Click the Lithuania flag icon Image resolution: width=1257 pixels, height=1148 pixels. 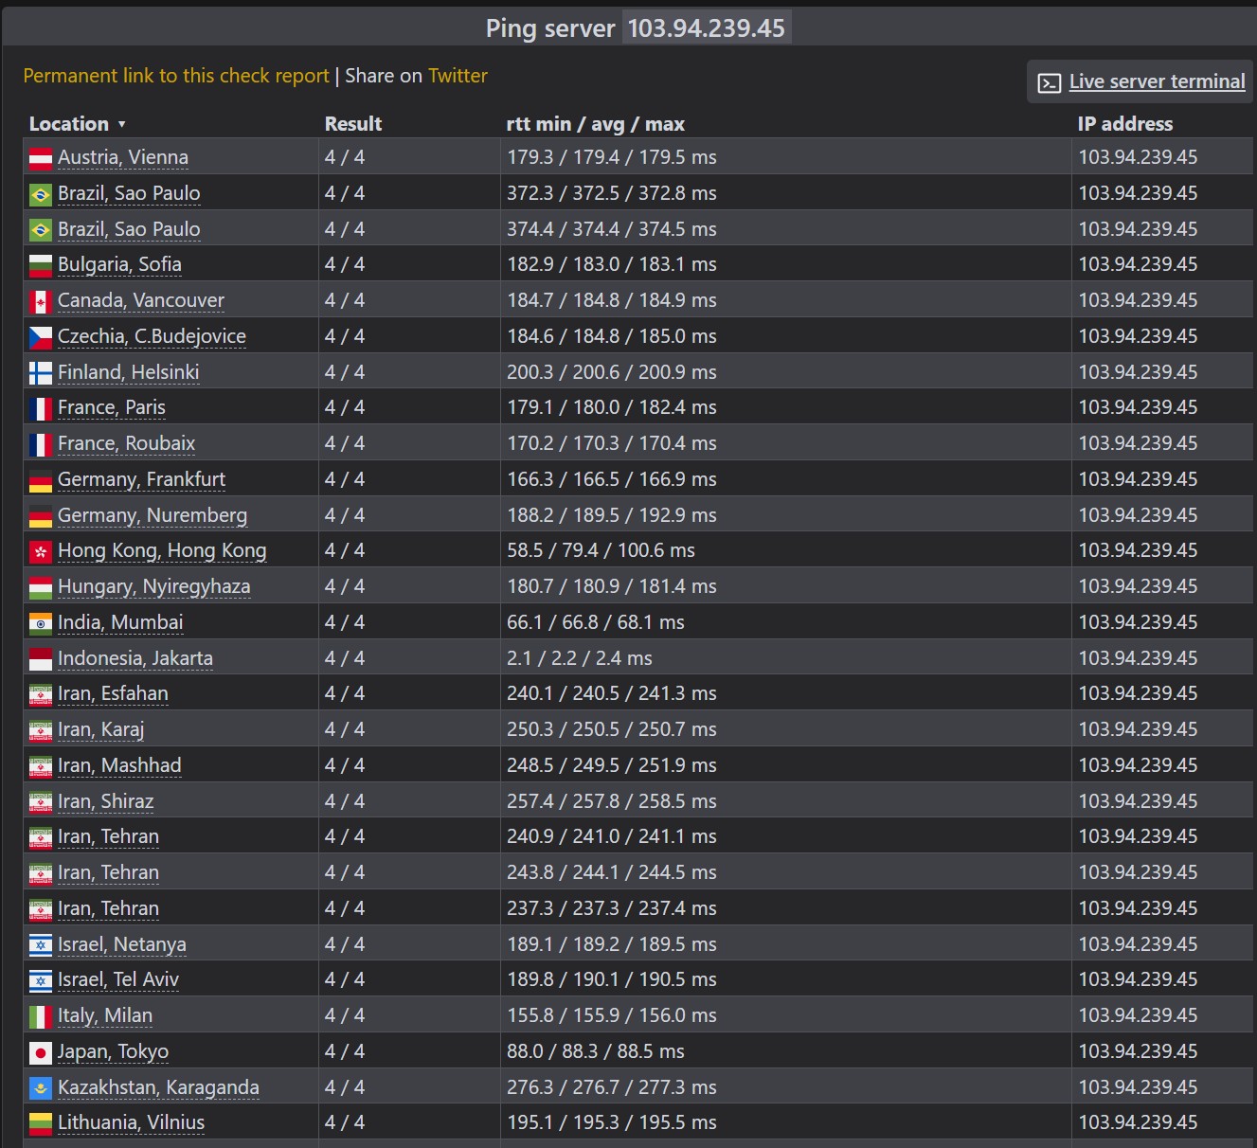pos(41,1123)
